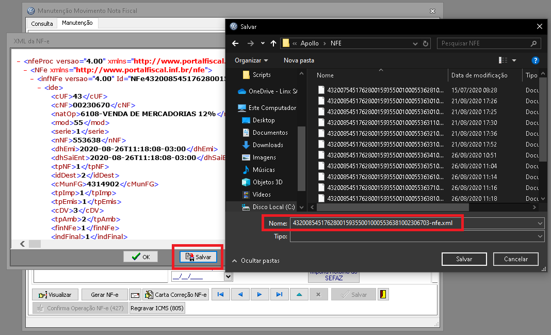This screenshot has width=551, height=335.
Task: Click the forward arrow in the Salvar dialog
Action: point(251,43)
